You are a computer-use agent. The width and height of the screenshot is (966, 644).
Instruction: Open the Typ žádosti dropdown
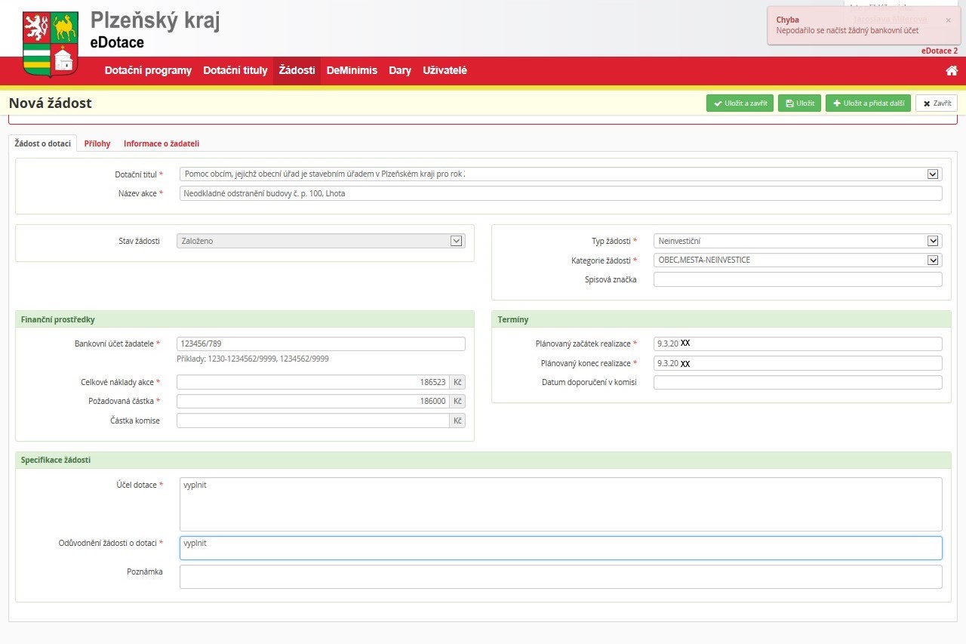coord(932,241)
